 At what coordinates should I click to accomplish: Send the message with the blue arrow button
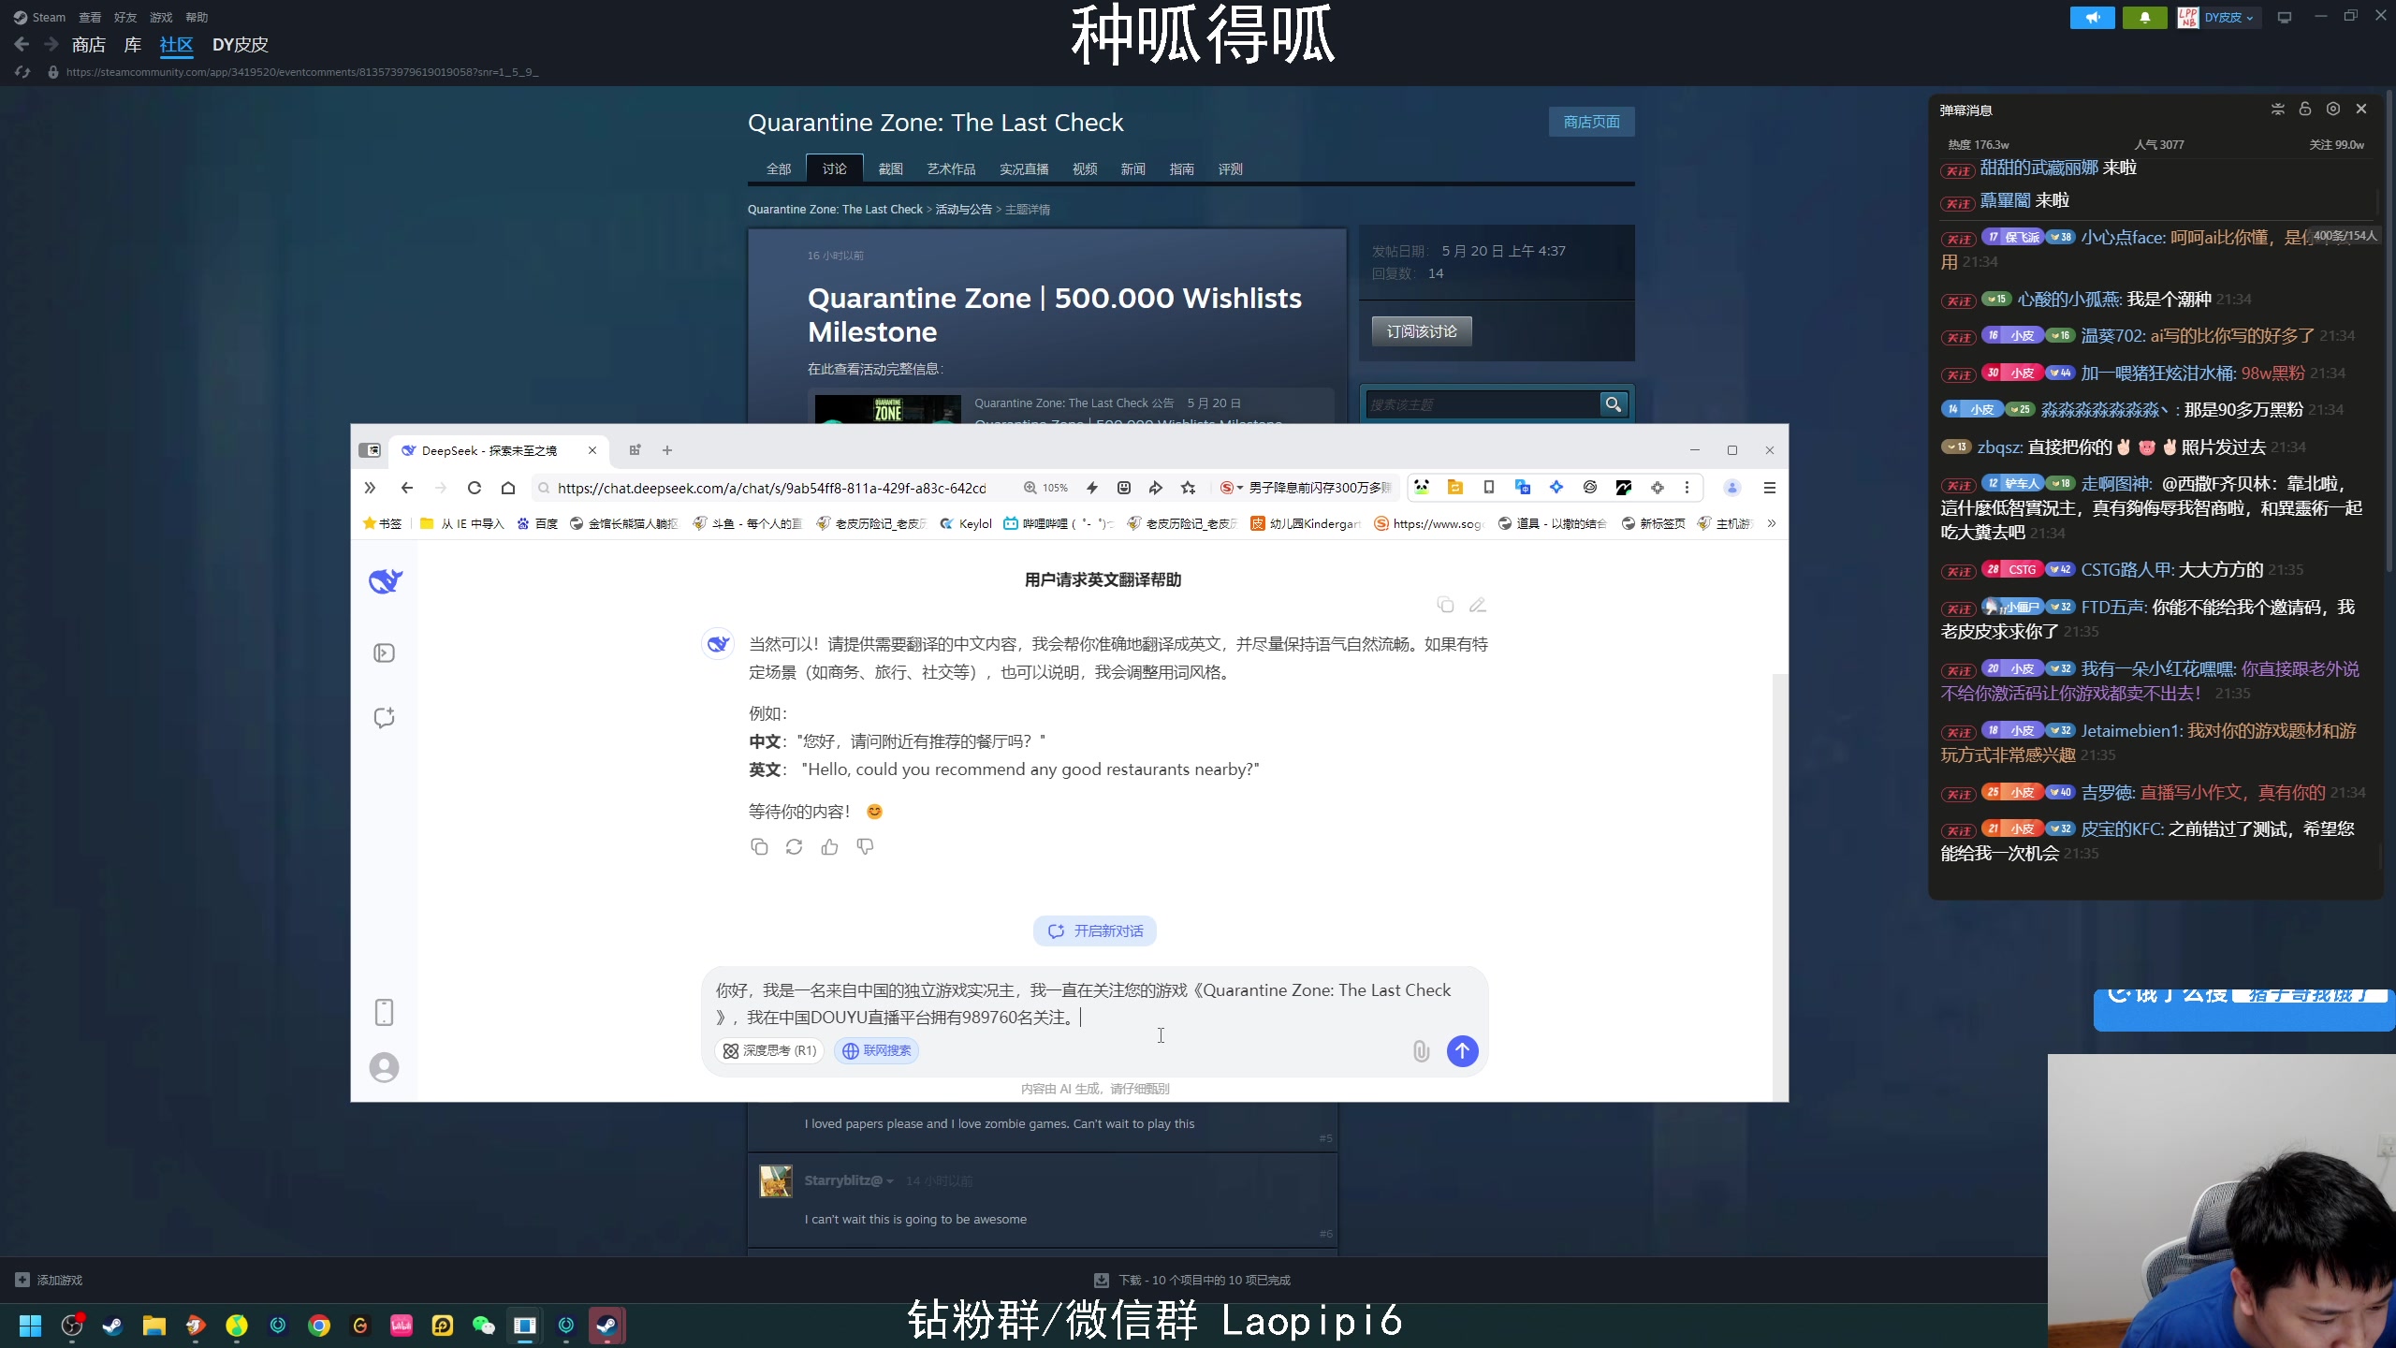1462,1050
